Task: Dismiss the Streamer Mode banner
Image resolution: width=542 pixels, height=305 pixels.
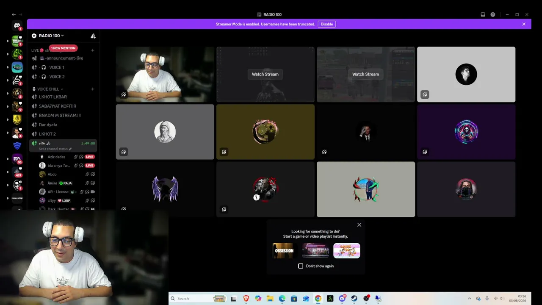Action: [524, 24]
